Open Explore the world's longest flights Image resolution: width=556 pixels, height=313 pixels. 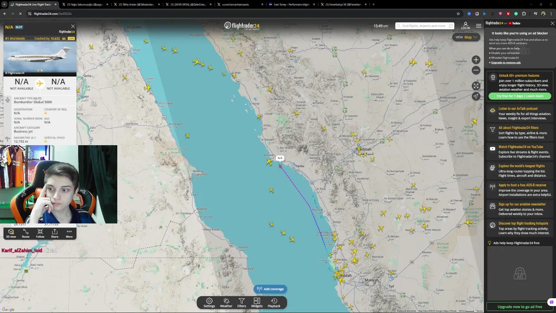coord(520,171)
